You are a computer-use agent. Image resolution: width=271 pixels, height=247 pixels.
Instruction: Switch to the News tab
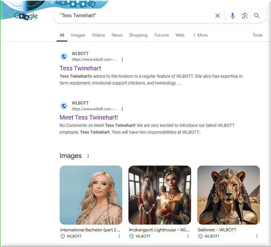pos(117,35)
